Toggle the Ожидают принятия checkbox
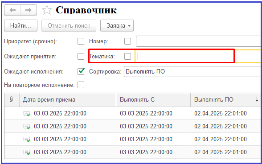Screen dimensions: 262x164 (81, 56)
